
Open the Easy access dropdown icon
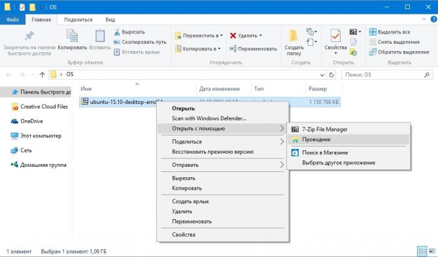[x=311, y=43]
